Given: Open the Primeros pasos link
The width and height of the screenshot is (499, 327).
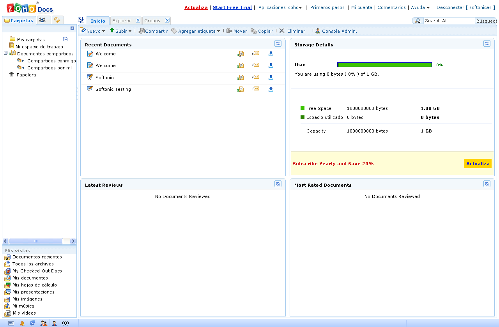Looking at the screenshot, I should 327,7.
